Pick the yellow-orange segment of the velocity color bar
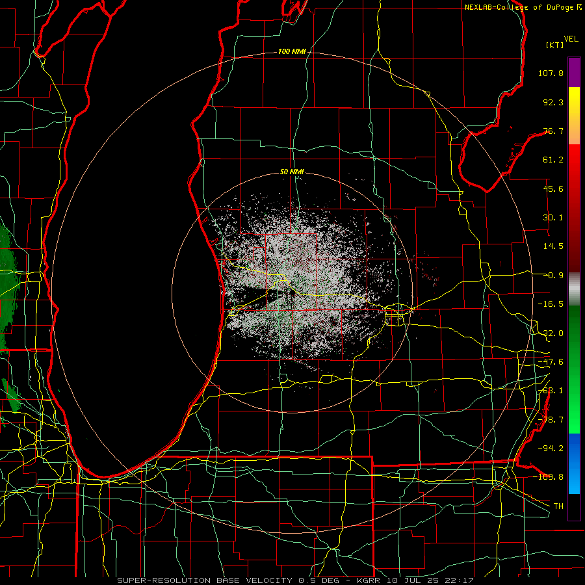This screenshot has height=585, width=585. pos(574,116)
